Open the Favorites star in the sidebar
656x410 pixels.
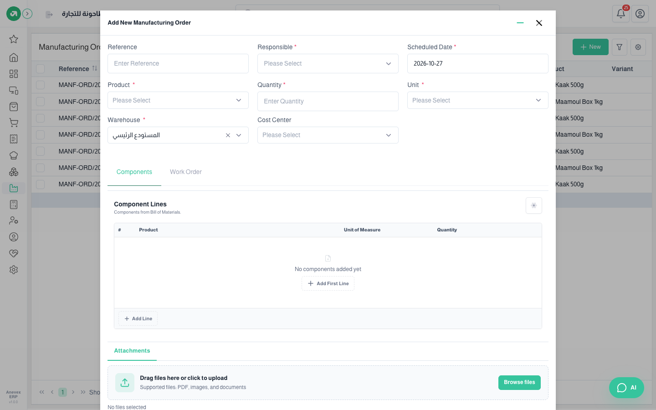tap(14, 39)
